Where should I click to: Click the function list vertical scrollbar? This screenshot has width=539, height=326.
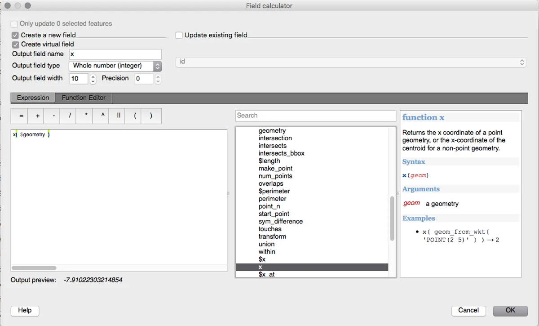[392, 218]
